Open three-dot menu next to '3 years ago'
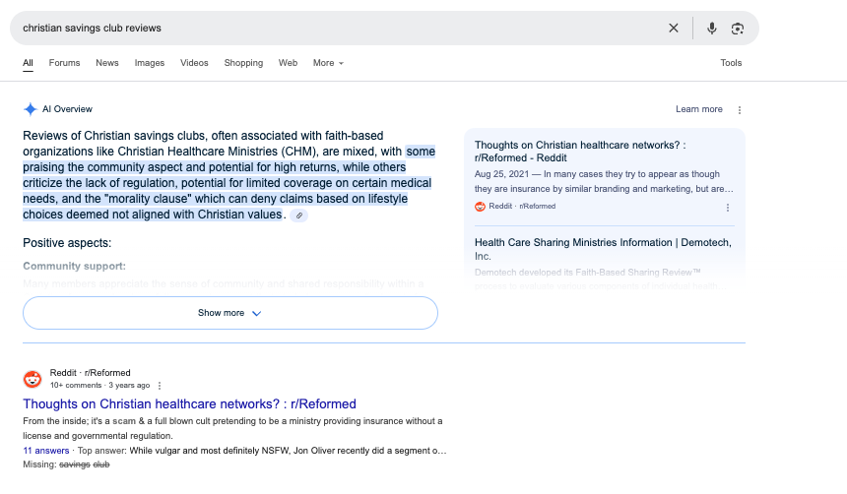Viewport: 847px width, 494px height. (160, 386)
